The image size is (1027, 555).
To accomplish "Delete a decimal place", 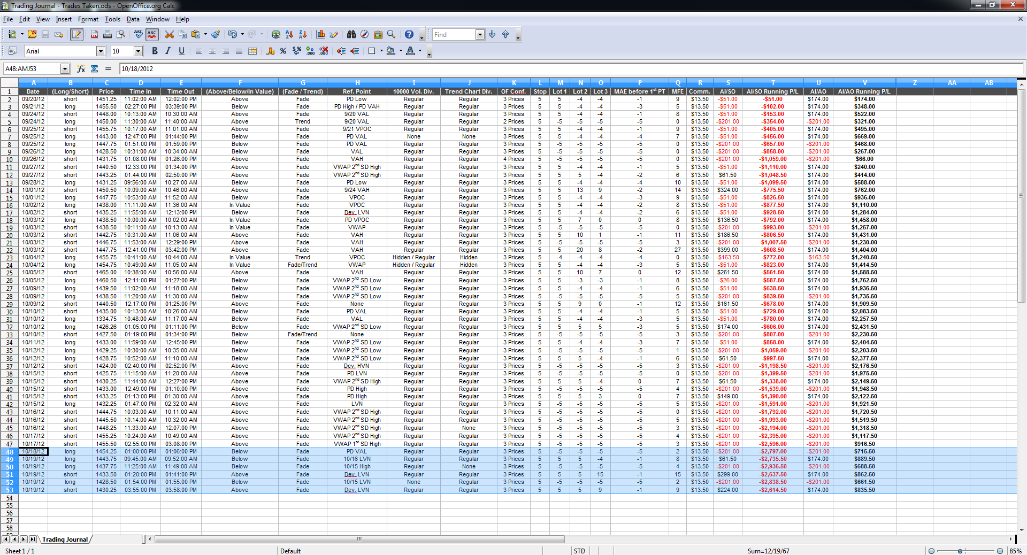I will pos(324,51).
